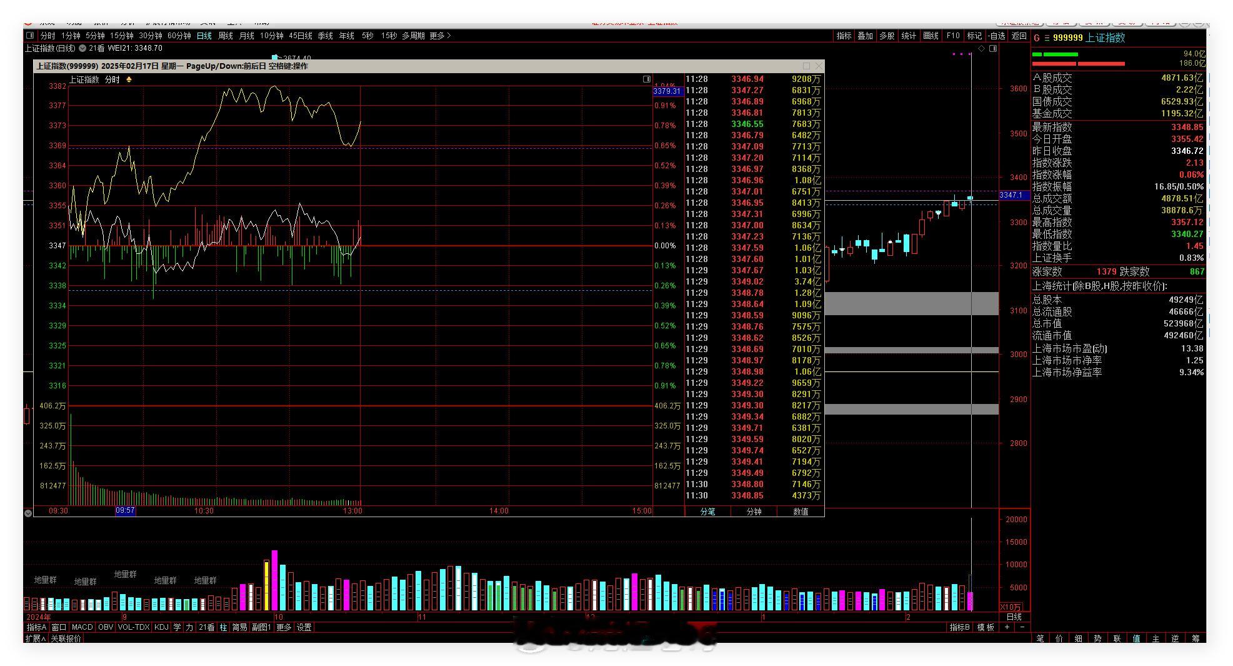Click the 09:57 time marker on intraday axis
1233x666 pixels.
coord(125,511)
